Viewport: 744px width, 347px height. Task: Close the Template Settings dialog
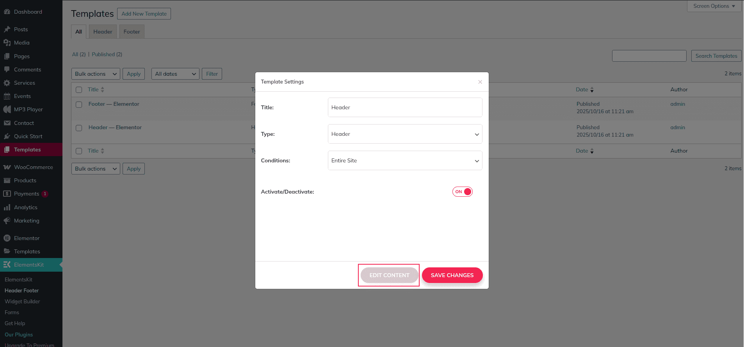480,82
